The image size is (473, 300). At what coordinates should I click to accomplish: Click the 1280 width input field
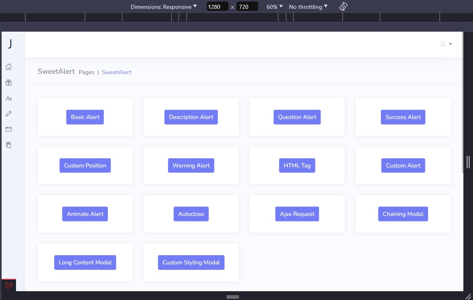217,6
